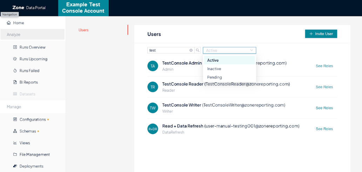Open the File Management page
This screenshot has height=172, width=362.
(x=35, y=154)
